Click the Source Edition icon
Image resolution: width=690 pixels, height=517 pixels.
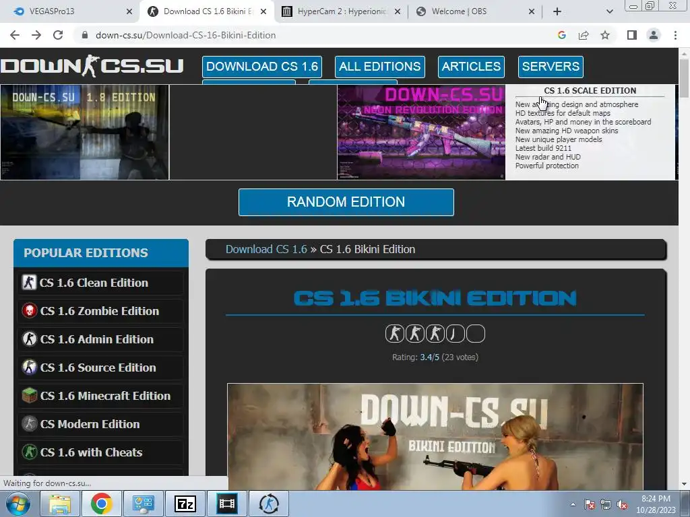pyautogui.click(x=30, y=367)
